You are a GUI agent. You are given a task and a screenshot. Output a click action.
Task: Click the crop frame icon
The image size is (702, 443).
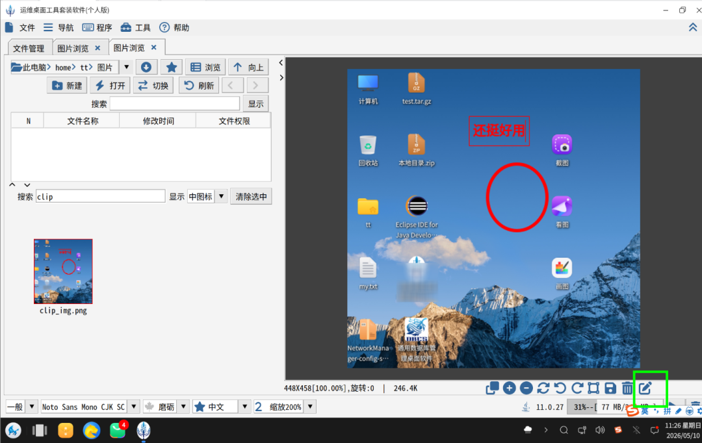(593, 388)
